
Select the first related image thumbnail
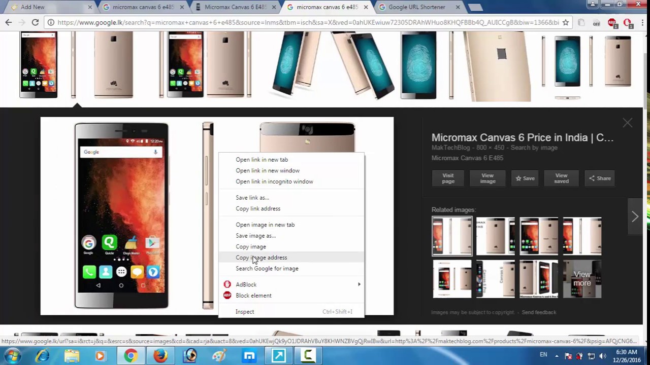tap(452, 236)
